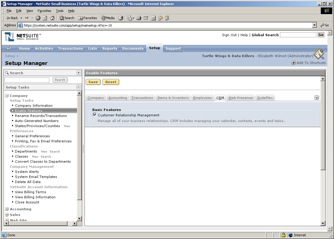
Task: Select the Web Presence features tab
Action: click(x=240, y=98)
